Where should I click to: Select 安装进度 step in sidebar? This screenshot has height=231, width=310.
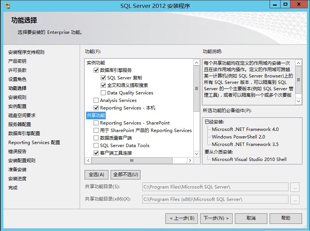(x=17, y=179)
